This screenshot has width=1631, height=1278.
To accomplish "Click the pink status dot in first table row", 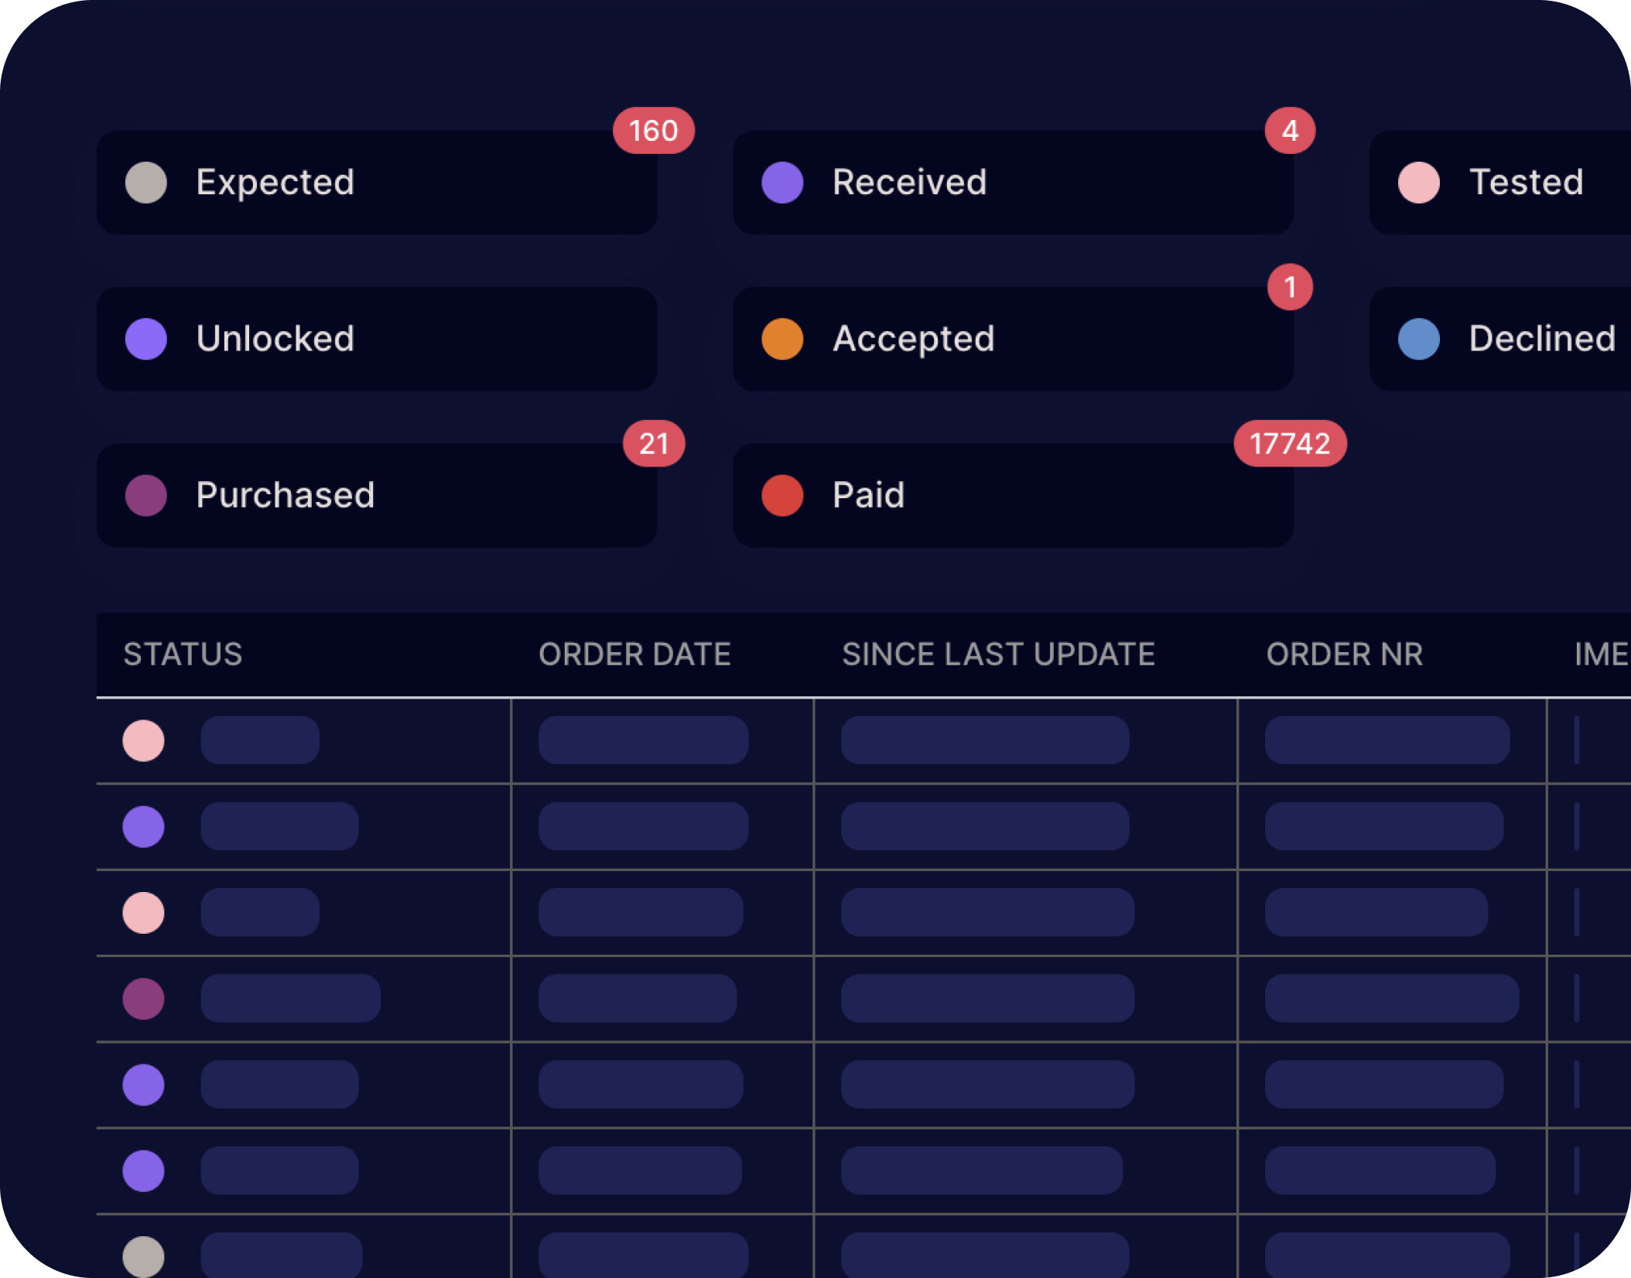I will point(144,741).
